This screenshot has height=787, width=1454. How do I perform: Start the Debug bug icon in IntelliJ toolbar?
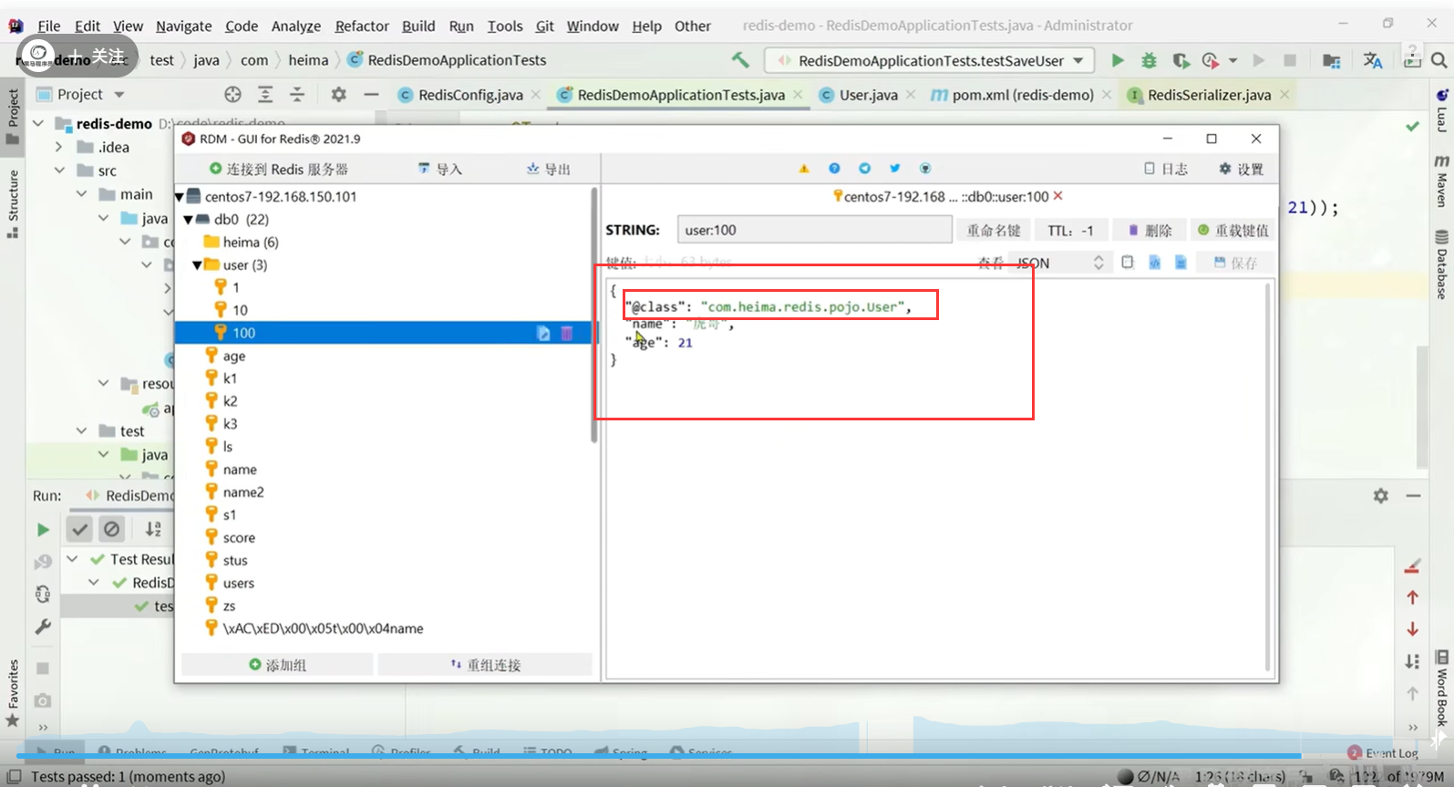[x=1149, y=60]
